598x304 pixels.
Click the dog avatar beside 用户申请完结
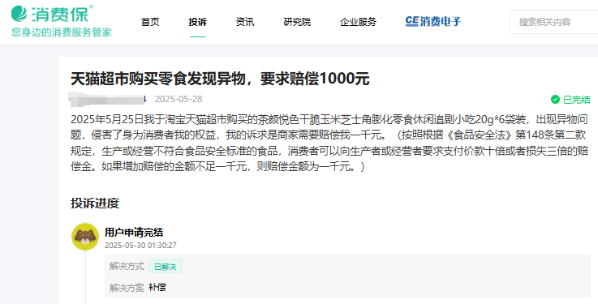click(x=85, y=237)
